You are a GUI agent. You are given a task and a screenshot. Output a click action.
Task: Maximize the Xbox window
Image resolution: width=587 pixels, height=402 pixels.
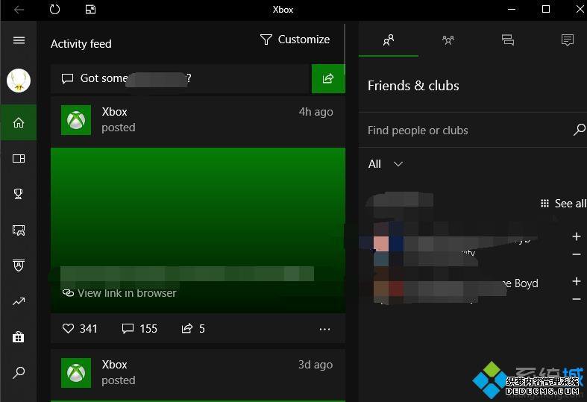(x=546, y=10)
